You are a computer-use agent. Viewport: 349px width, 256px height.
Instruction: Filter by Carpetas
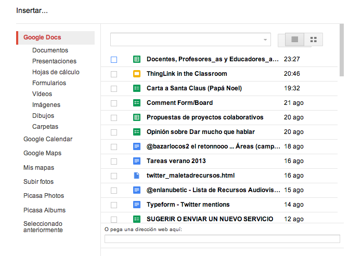pyautogui.click(x=45, y=127)
